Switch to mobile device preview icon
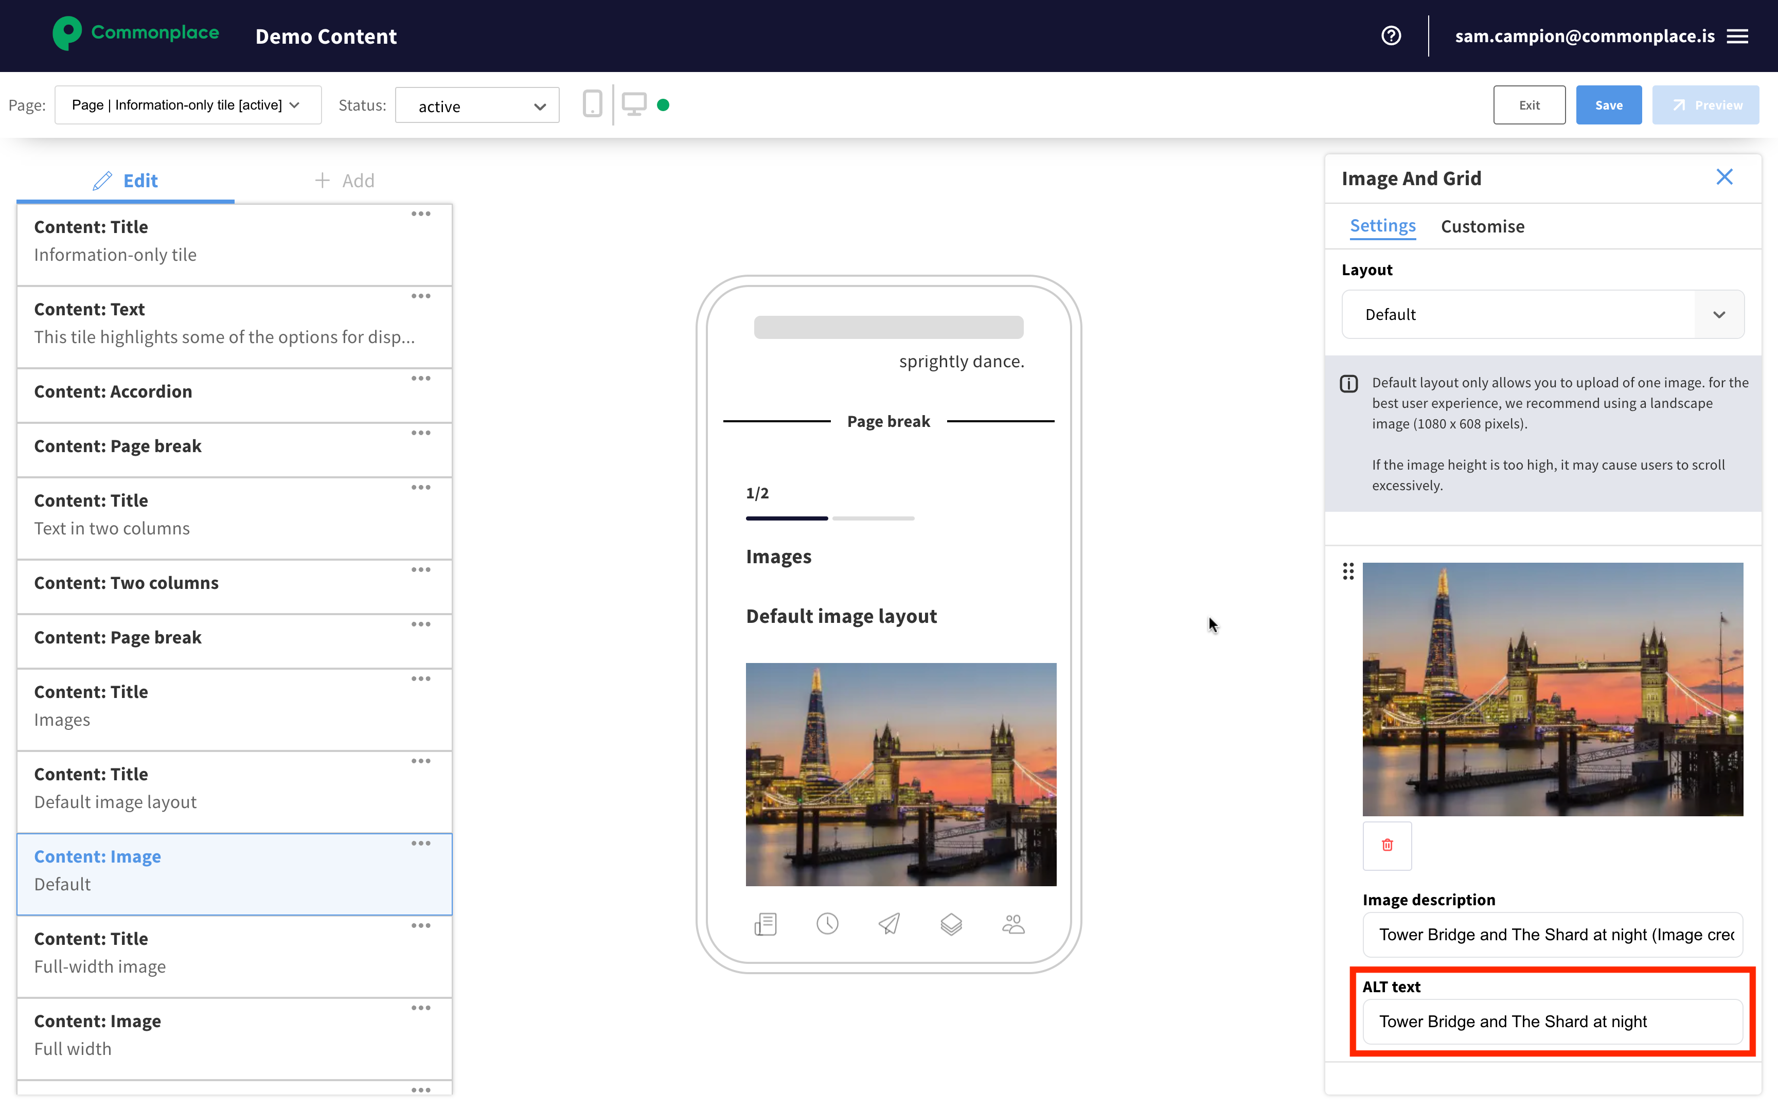Screen dimensions: 1778x1111 592,104
